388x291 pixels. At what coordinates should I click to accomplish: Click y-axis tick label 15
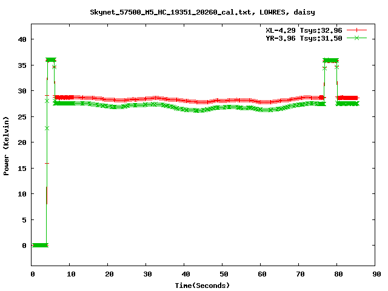coord(22,169)
